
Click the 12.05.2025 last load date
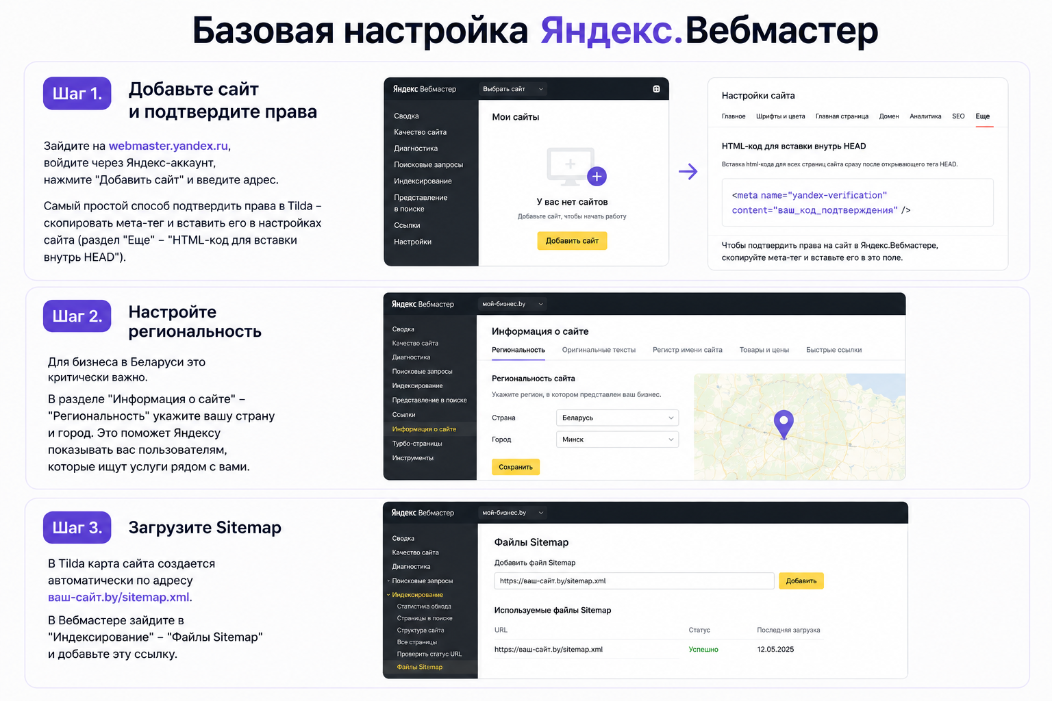775,650
